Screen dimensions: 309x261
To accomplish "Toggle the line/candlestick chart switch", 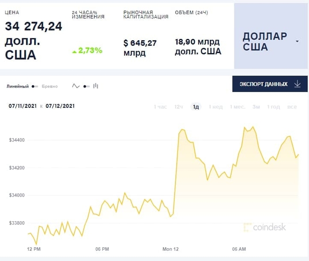I will 86,87.
